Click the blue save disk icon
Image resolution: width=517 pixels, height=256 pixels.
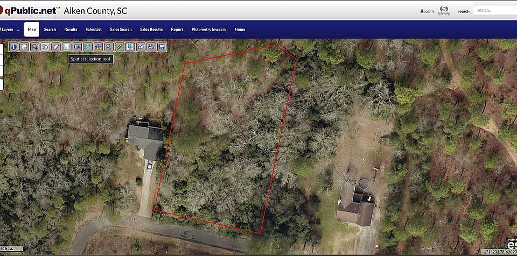(x=161, y=47)
